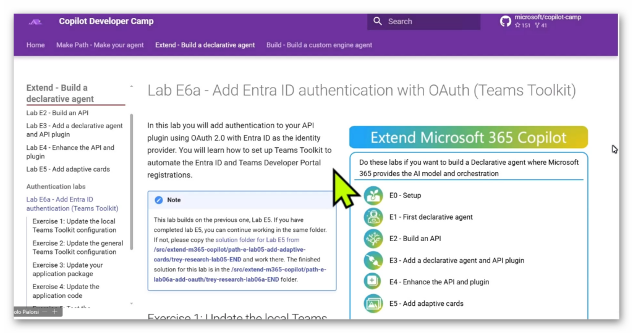Click the plus icon in bottom-left overlay
This screenshot has width=633, height=333.
(x=54, y=311)
